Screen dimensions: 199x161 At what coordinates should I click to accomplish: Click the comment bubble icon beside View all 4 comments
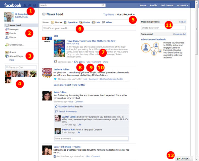coord(56,112)
